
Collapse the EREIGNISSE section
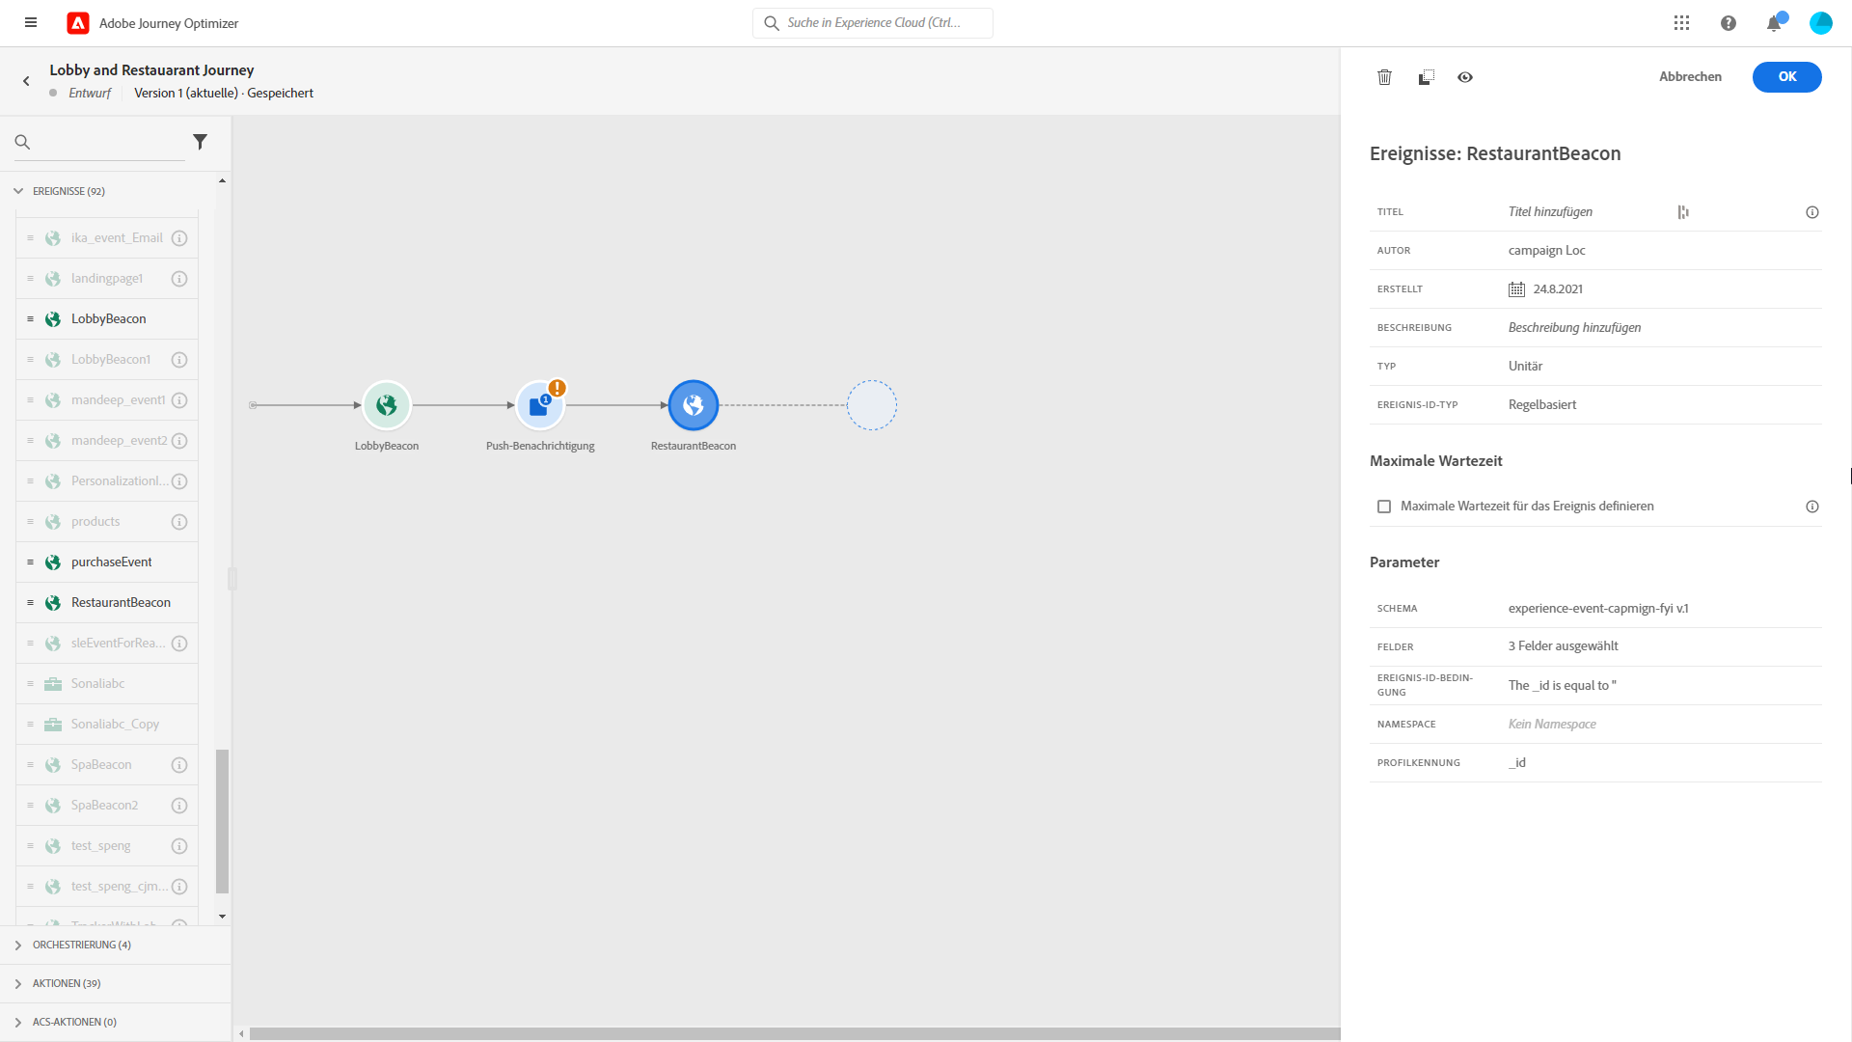click(18, 191)
